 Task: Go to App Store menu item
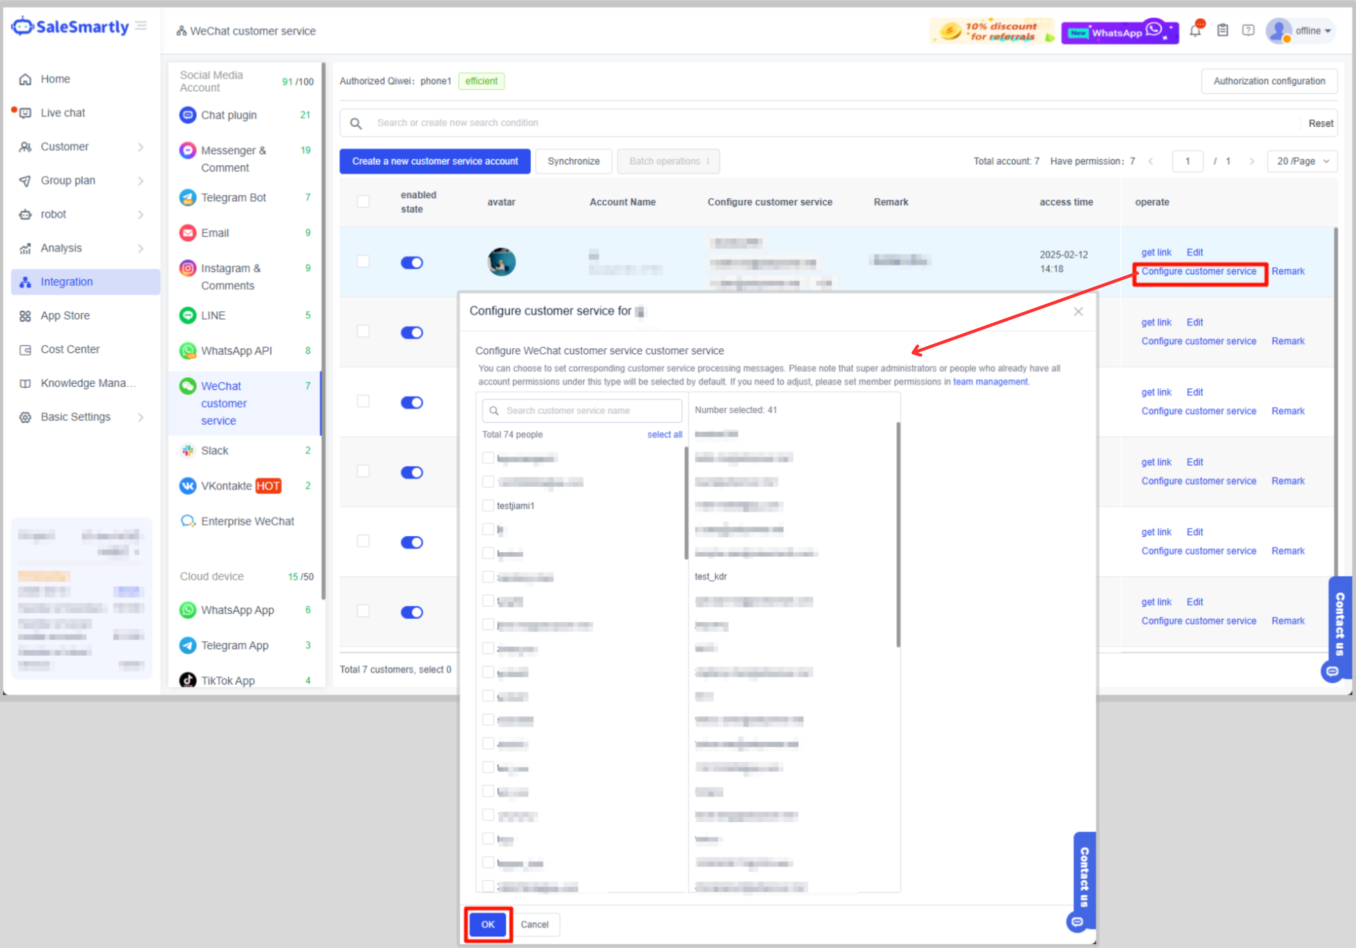[65, 316]
